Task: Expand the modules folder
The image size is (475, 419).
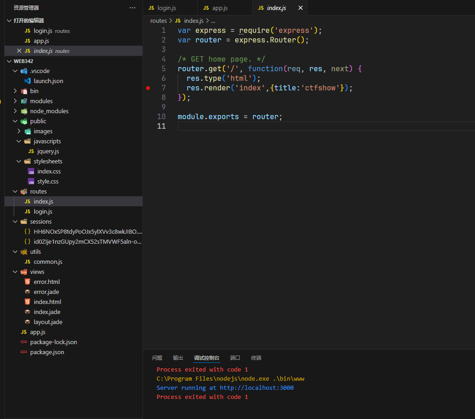Action: [x=15, y=101]
